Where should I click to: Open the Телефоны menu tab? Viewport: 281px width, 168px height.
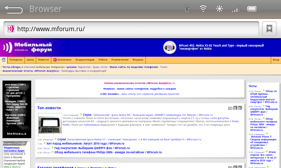click(x=16, y=60)
